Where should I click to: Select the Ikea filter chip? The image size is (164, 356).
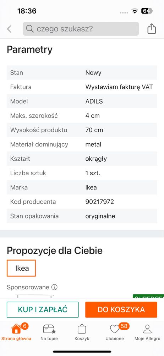tap(21, 268)
